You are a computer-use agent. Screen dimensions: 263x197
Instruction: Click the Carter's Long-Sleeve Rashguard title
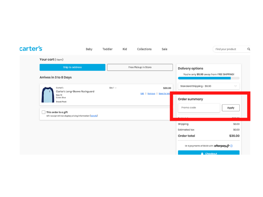click(x=75, y=92)
